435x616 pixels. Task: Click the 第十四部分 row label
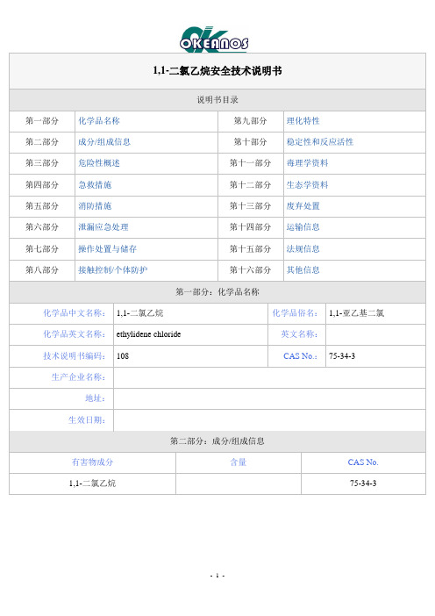pos(251,227)
